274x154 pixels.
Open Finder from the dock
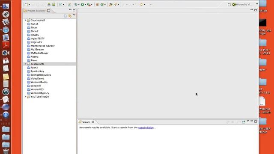click(6, 6)
